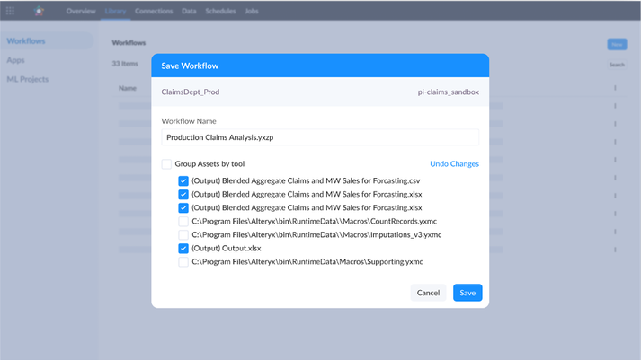Select the Library tab
This screenshot has height=360, width=641.
pyautogui.click(x=115, y=12)
